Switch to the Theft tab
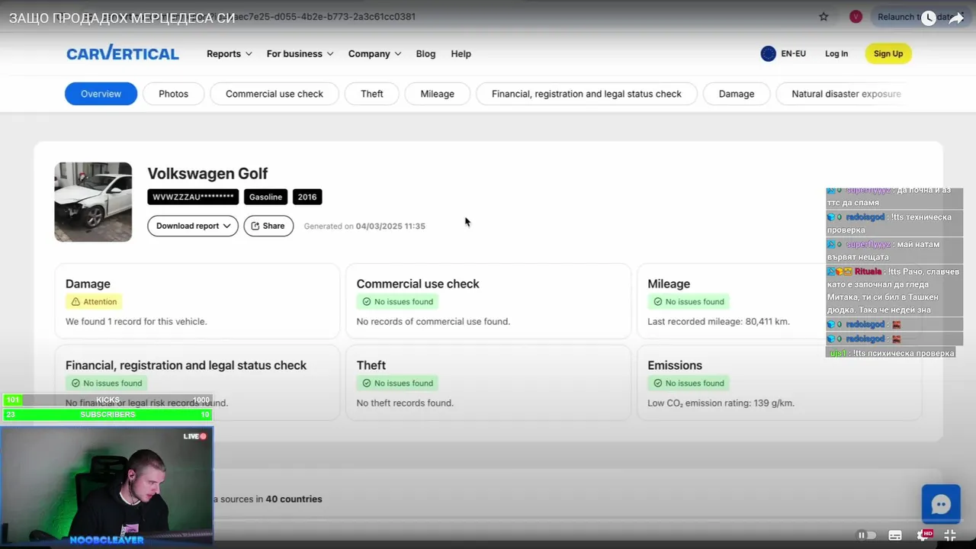This screenshot has height=549, width=976. point(372,94)
